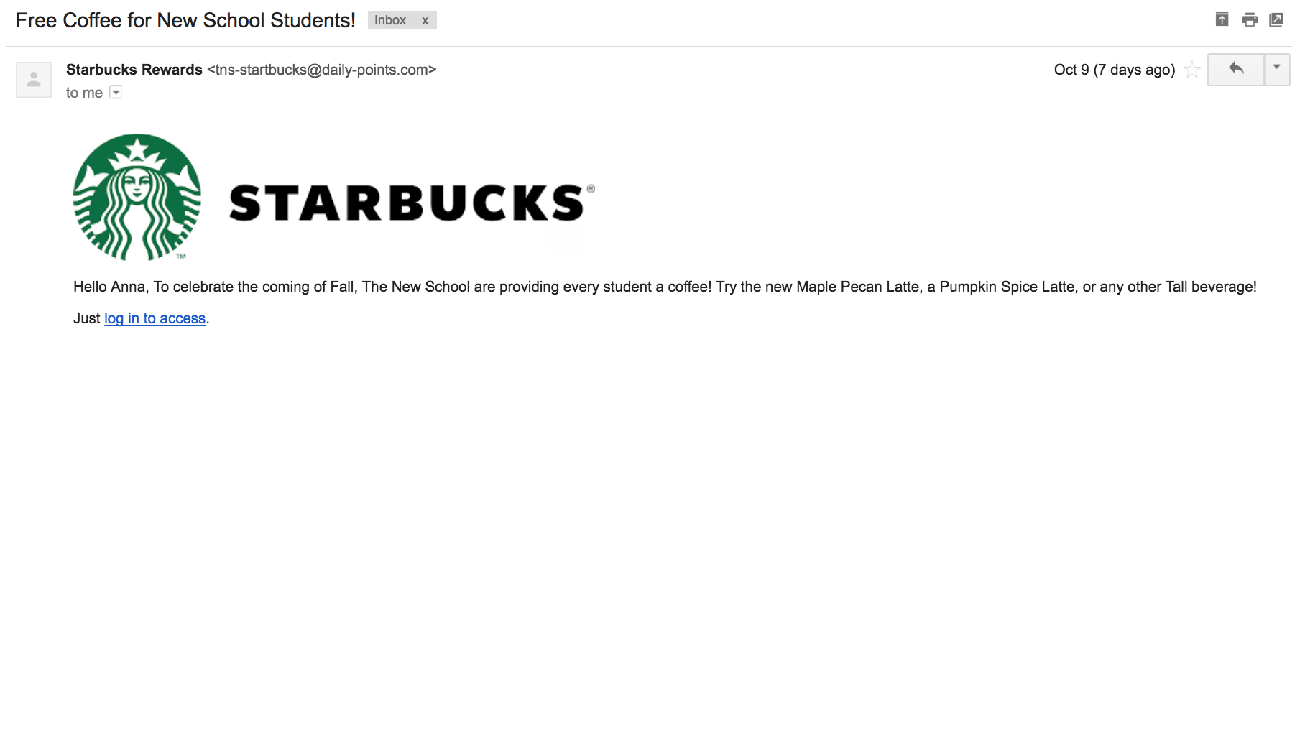Star this email from Starbucks Rewards

(1192, 70)
